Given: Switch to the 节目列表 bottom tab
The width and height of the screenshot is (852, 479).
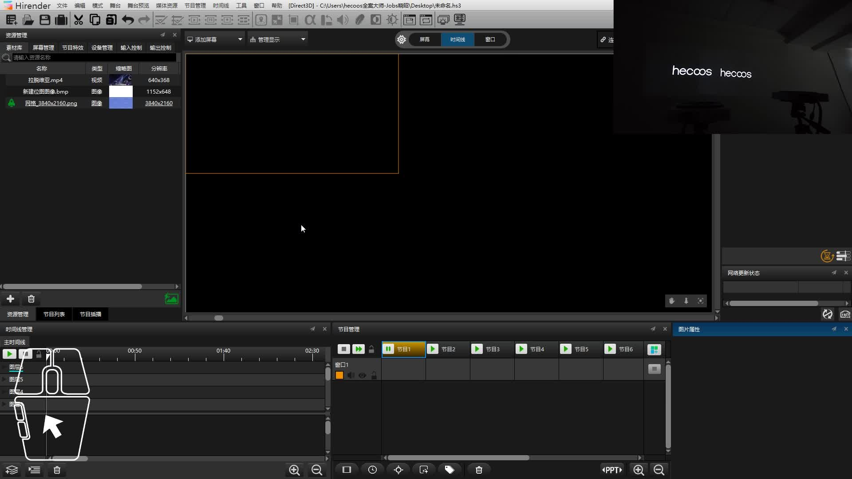Looking at the screenshot, I should (54, 314).
